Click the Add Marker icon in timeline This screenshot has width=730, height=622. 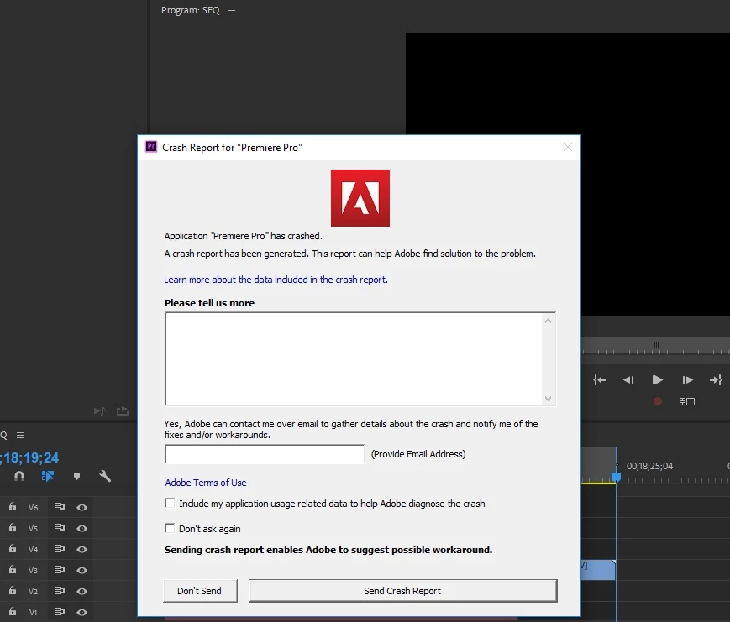[x=76, y=477]
